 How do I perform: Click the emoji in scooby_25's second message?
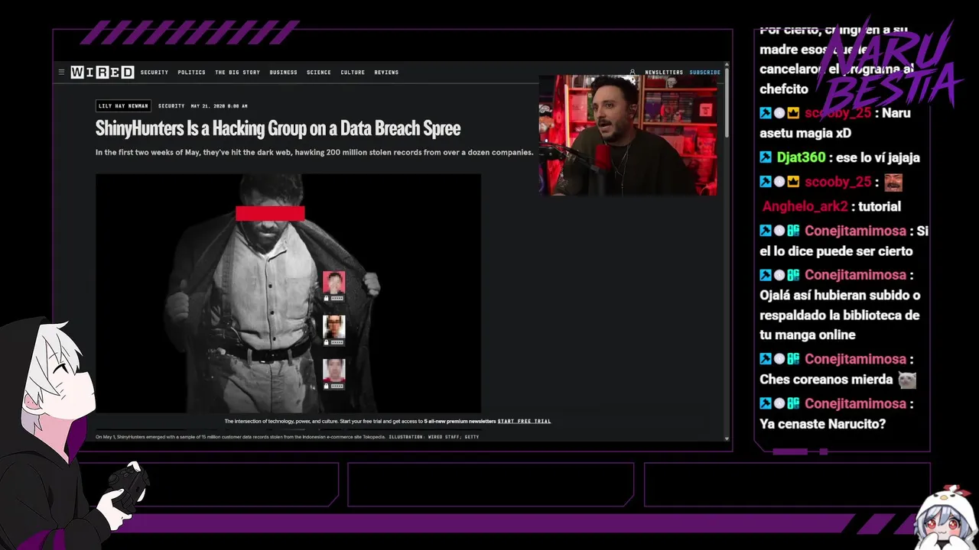pos(893,183)
